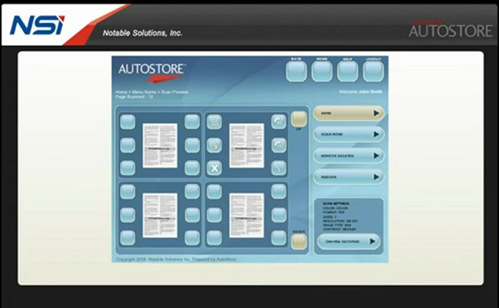Click the tan DOWN page button

(299, 242)
